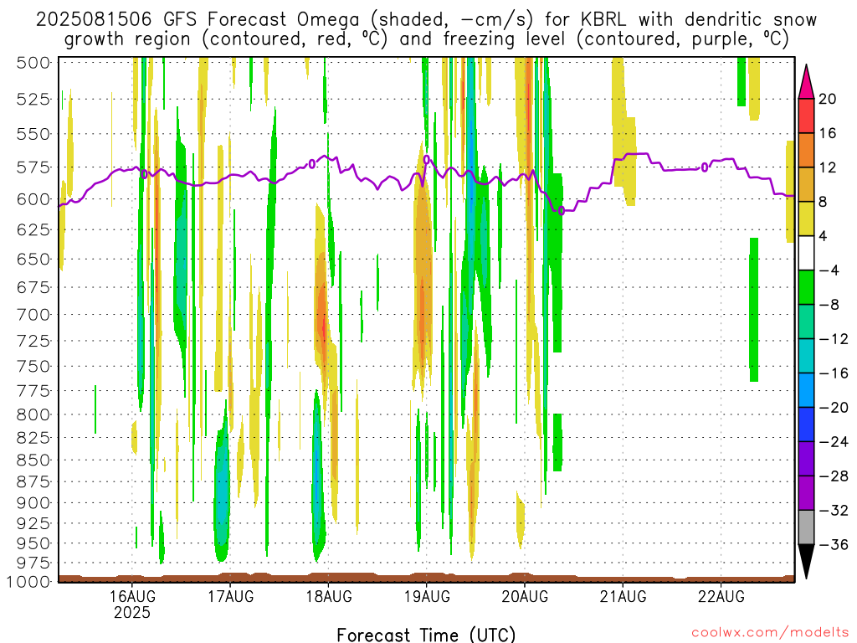
Task: Click the 975 pressure level label
Action: (x=33, y=563)
